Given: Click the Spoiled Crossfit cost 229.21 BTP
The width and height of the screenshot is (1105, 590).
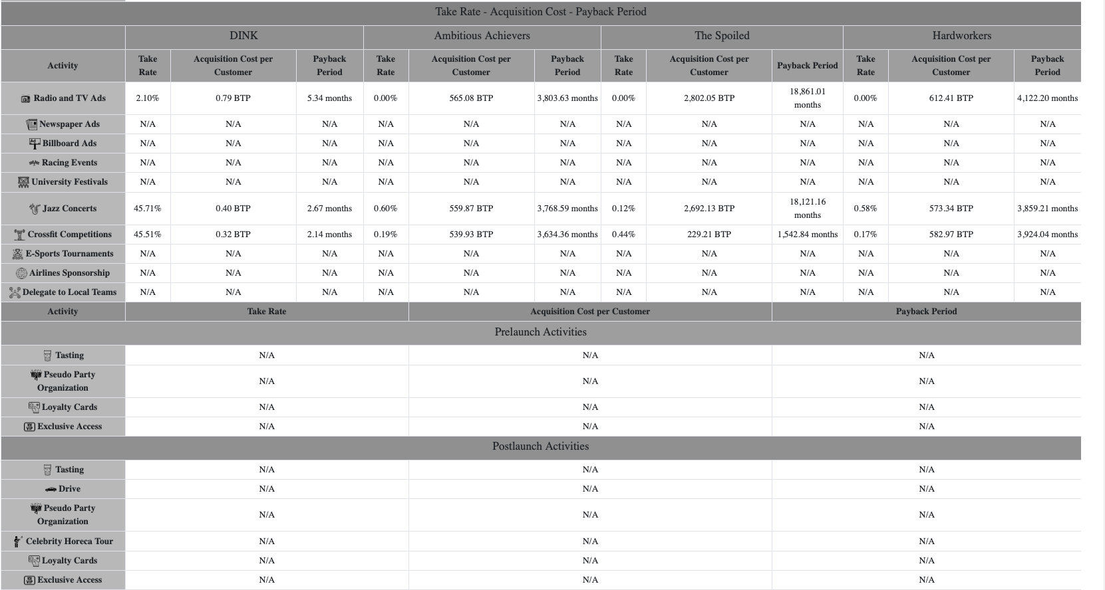Looking at the screenshot, I should click(709, 235).
